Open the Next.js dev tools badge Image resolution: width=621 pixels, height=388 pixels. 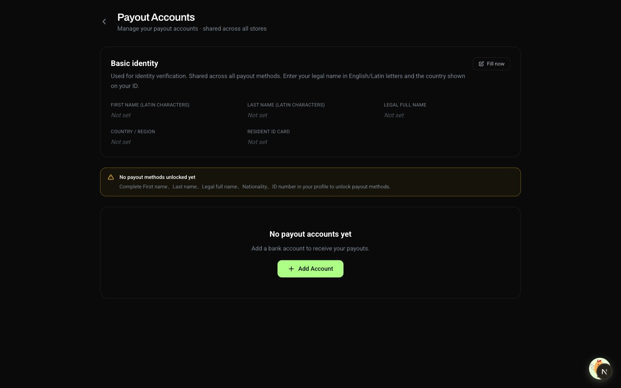coord(604,372)
